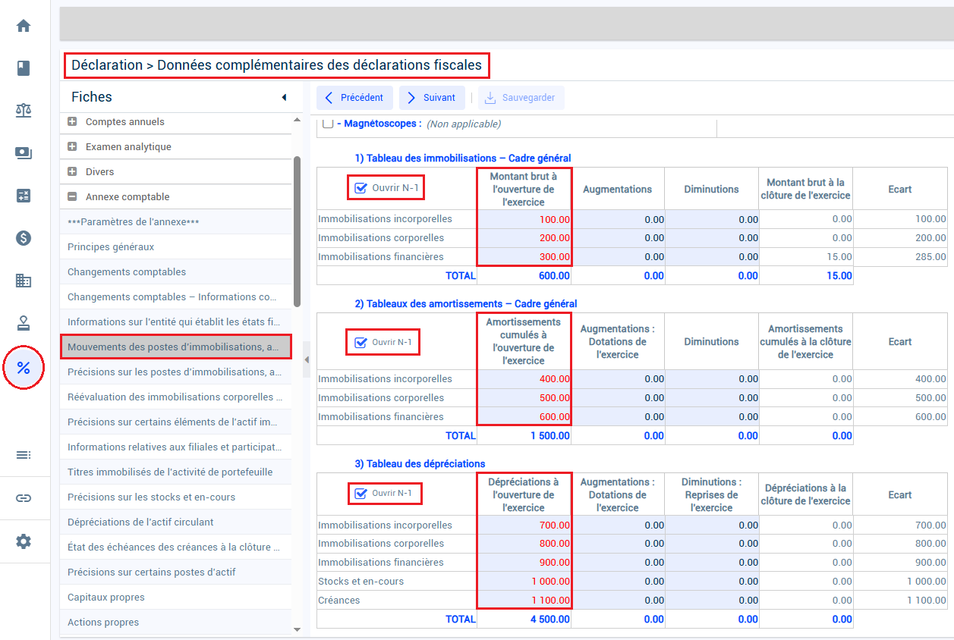Open Précisions sur les postes d'immobilisations

click(175, 372)
